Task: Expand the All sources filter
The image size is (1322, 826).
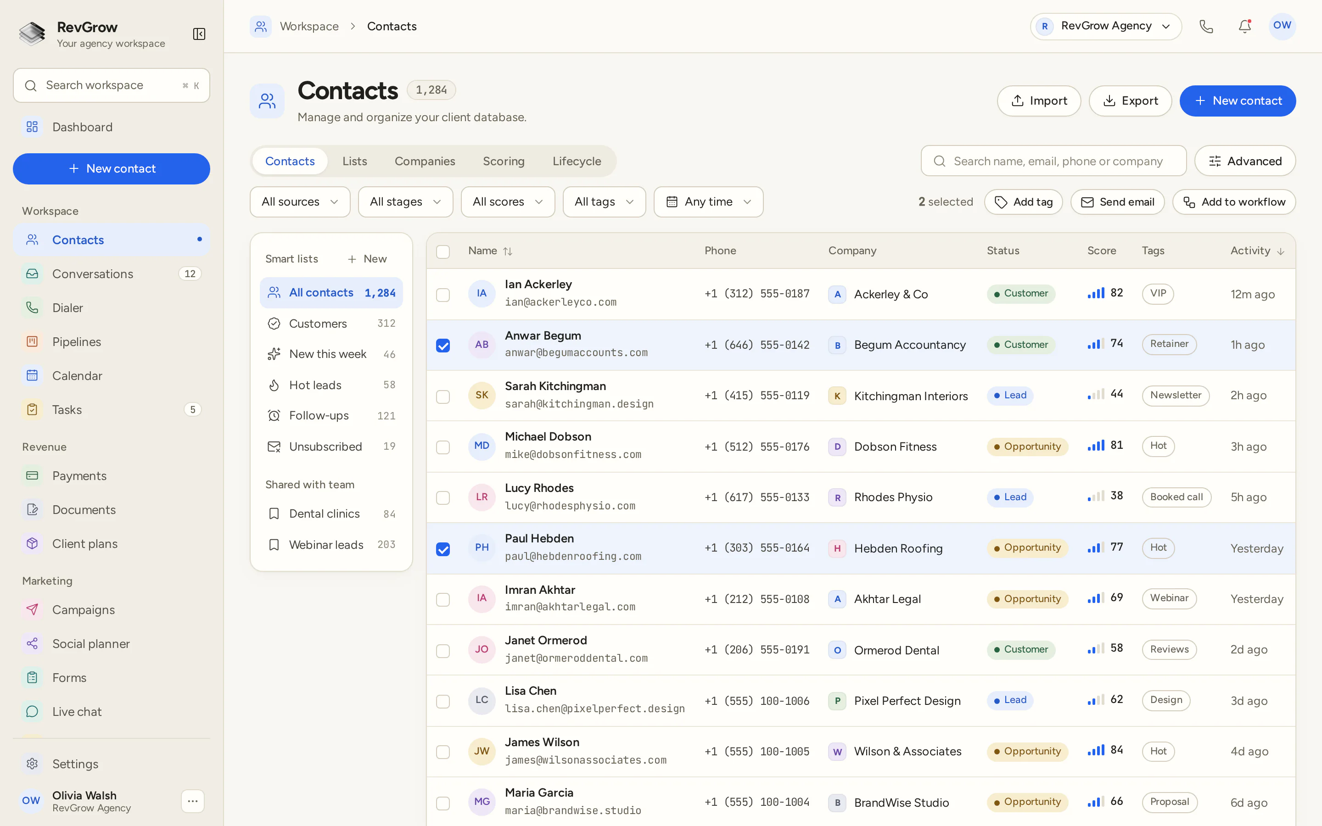Action: pos(300,201)
